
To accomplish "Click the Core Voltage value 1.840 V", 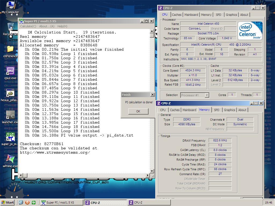I will [x=227, y=38].
